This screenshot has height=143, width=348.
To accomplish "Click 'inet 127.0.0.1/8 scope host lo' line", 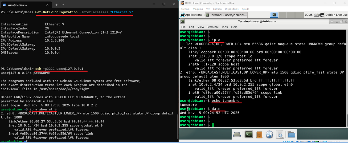I will coord(220,56).
